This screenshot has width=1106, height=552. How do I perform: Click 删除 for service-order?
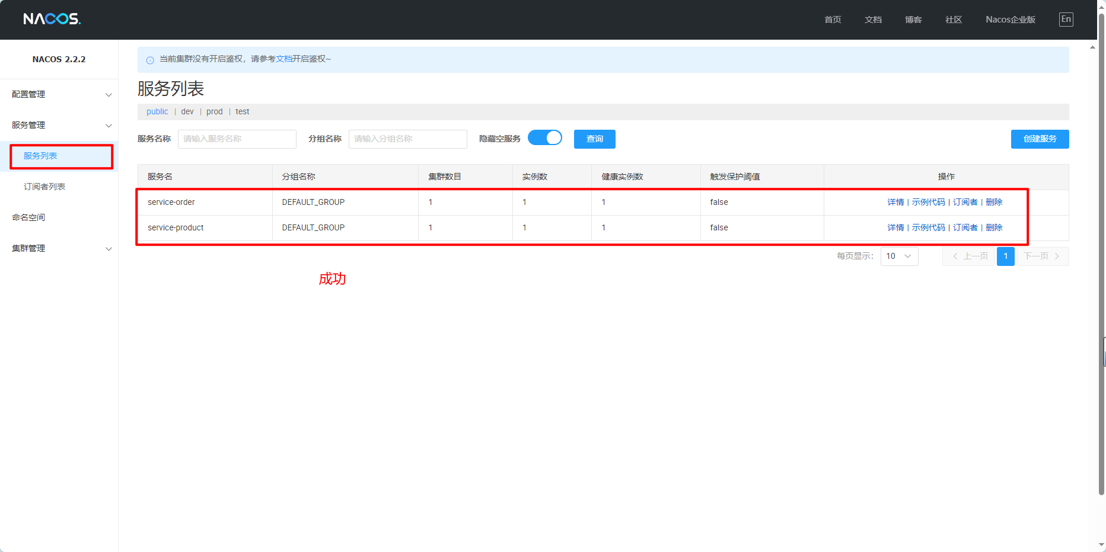(994, 203)
